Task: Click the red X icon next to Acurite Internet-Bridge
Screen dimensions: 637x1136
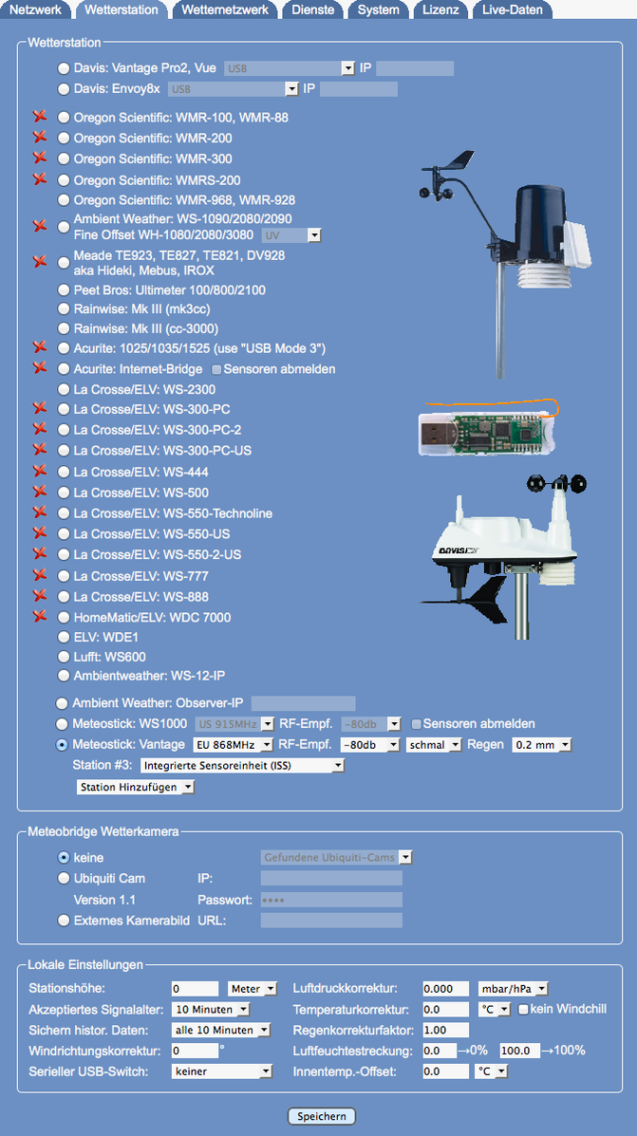Action: tap(40, 367)
